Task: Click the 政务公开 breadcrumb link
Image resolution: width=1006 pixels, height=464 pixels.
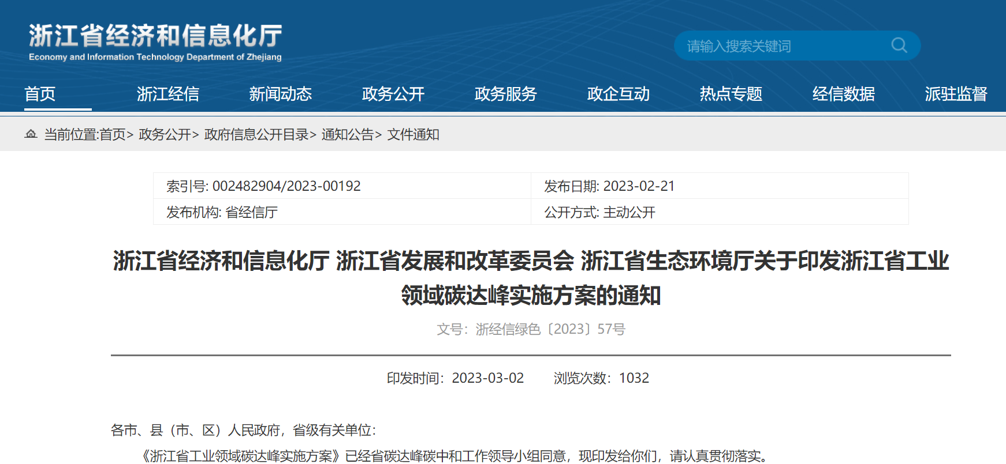Action: (x=165, y=135)
